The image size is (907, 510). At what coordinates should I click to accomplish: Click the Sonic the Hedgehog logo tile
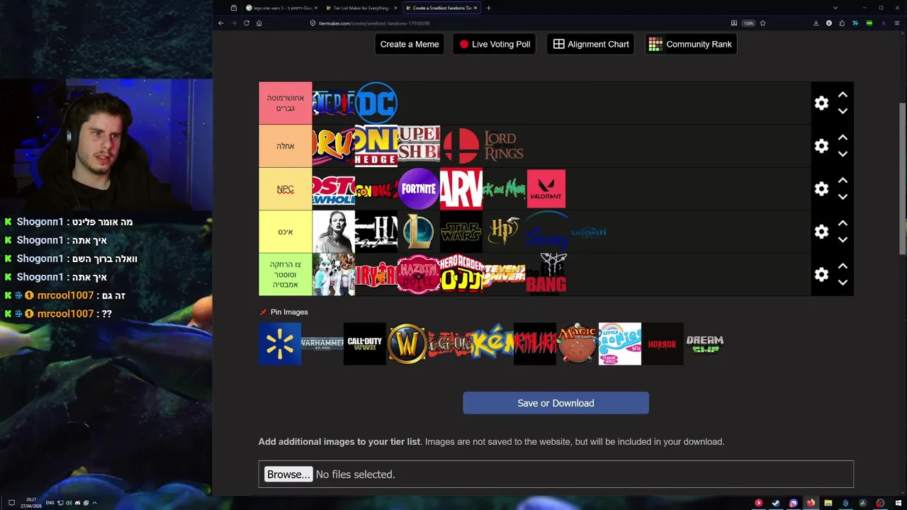376,146
